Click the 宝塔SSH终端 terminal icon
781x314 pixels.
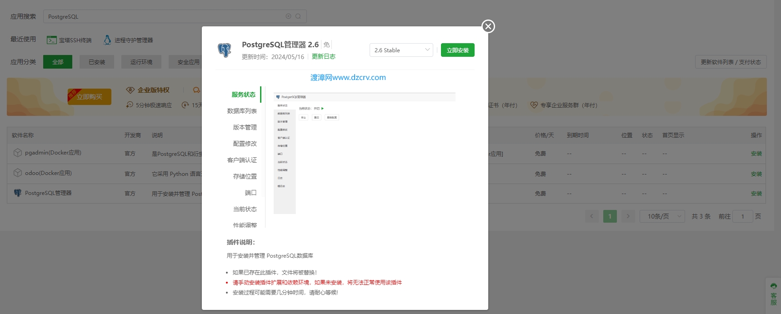(51, 40)
